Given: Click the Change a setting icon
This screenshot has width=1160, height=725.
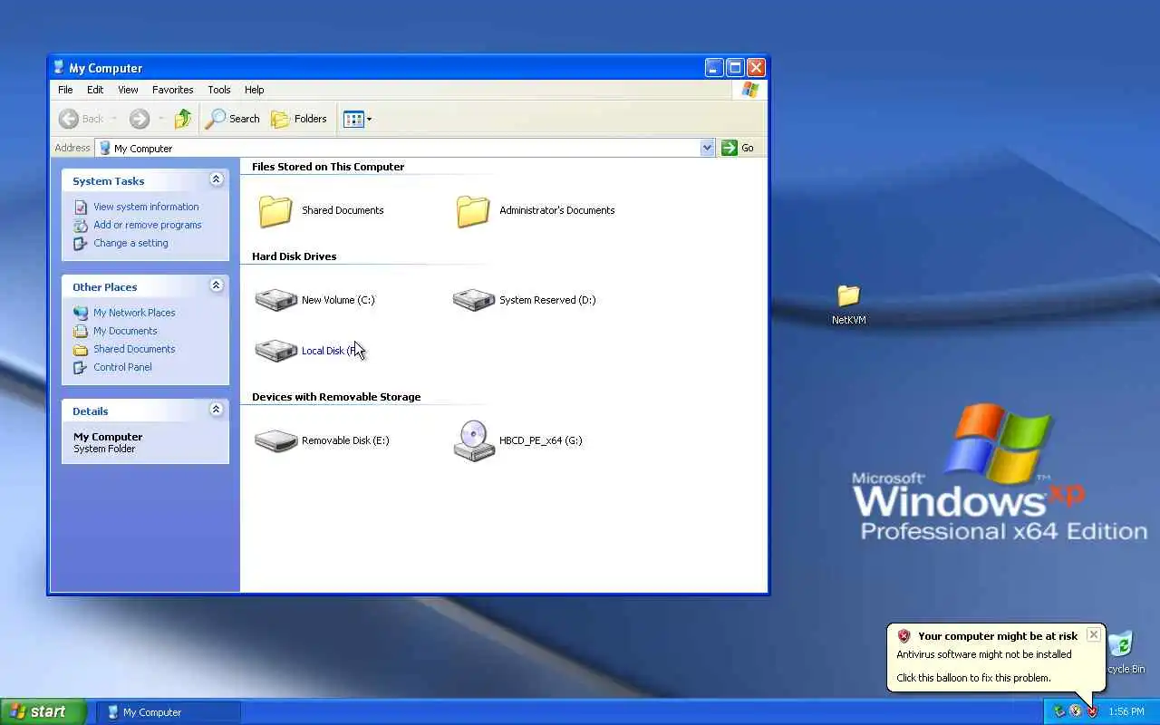Looking at the screenshot, I should [x=81, y=243].
